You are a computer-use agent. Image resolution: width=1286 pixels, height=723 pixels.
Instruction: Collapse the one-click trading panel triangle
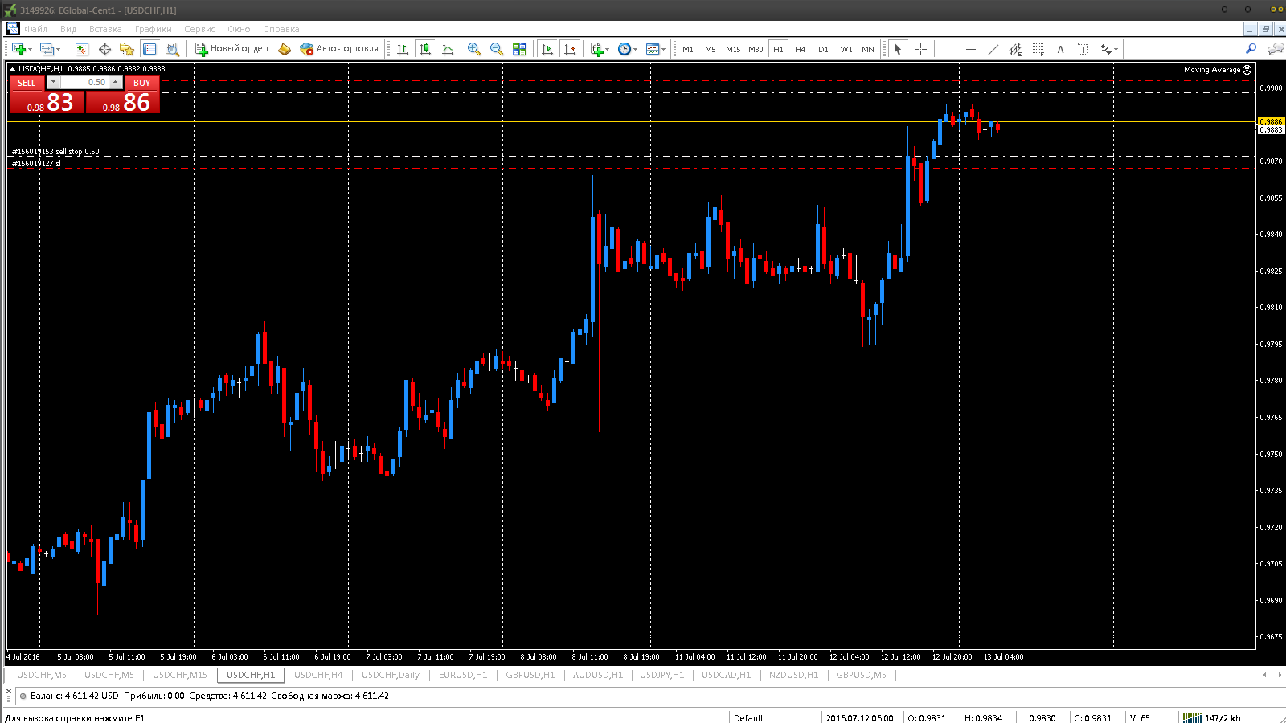pos(13,69)
